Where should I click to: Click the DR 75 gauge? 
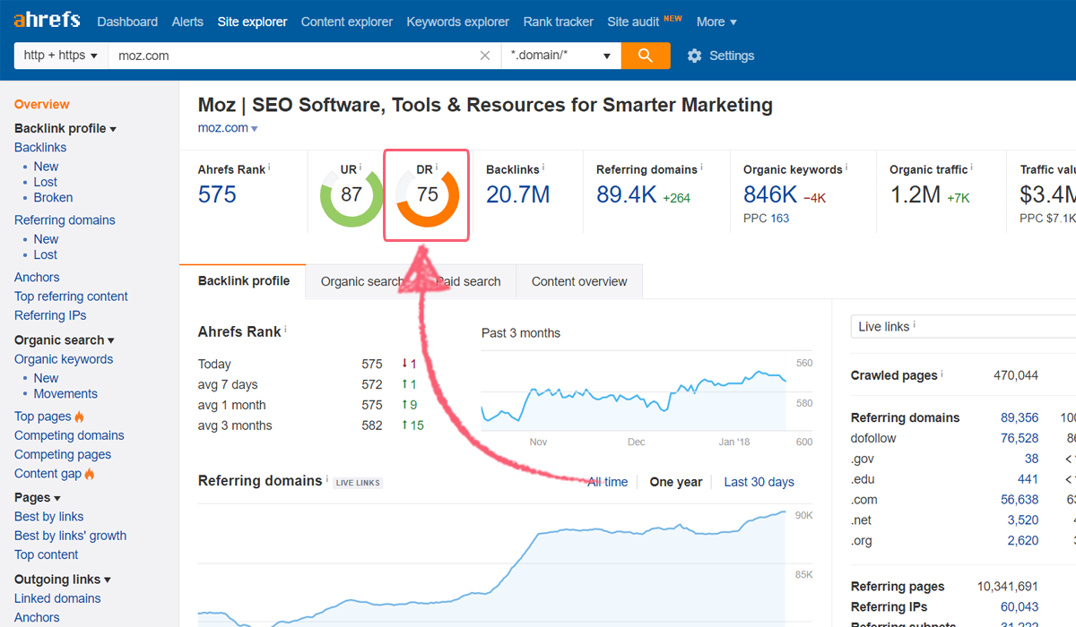pos(428,194)
